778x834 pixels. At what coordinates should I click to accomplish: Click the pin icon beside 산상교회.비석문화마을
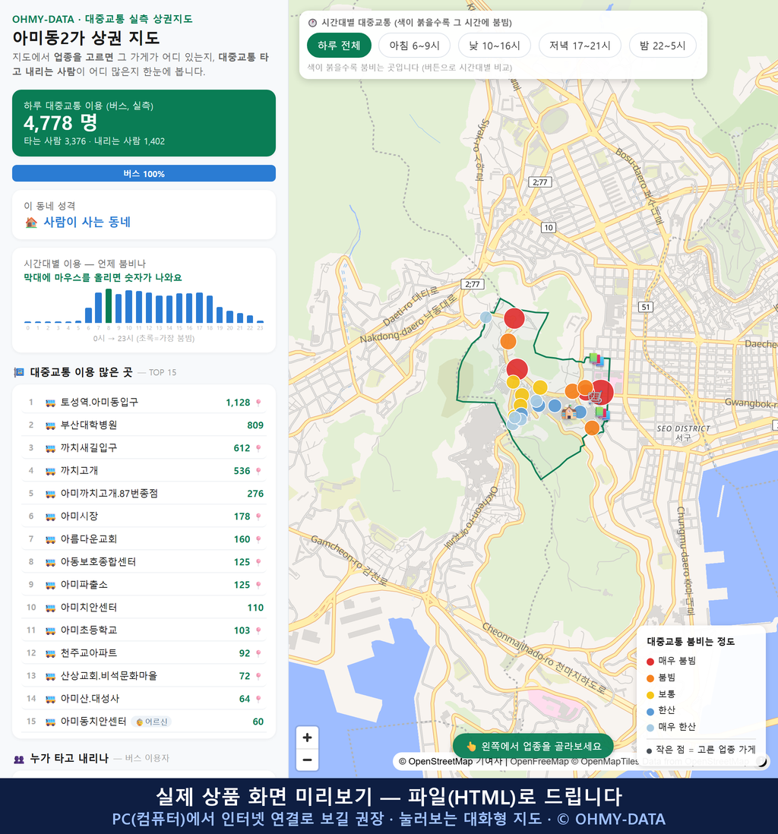258,676
